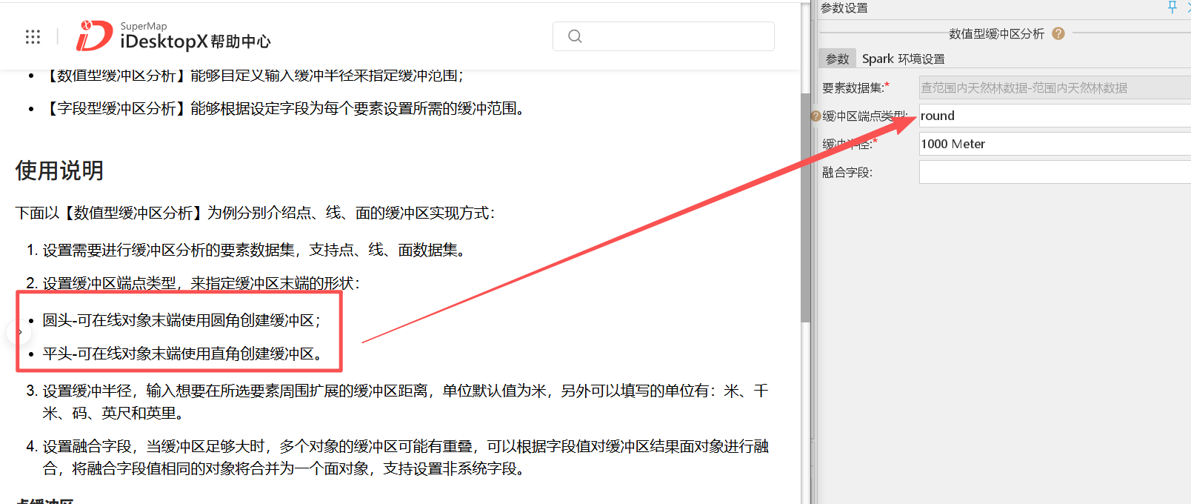
Task: Click the 圆头 bullet item text
Action: pyautogui.click(x=181, y=320)
